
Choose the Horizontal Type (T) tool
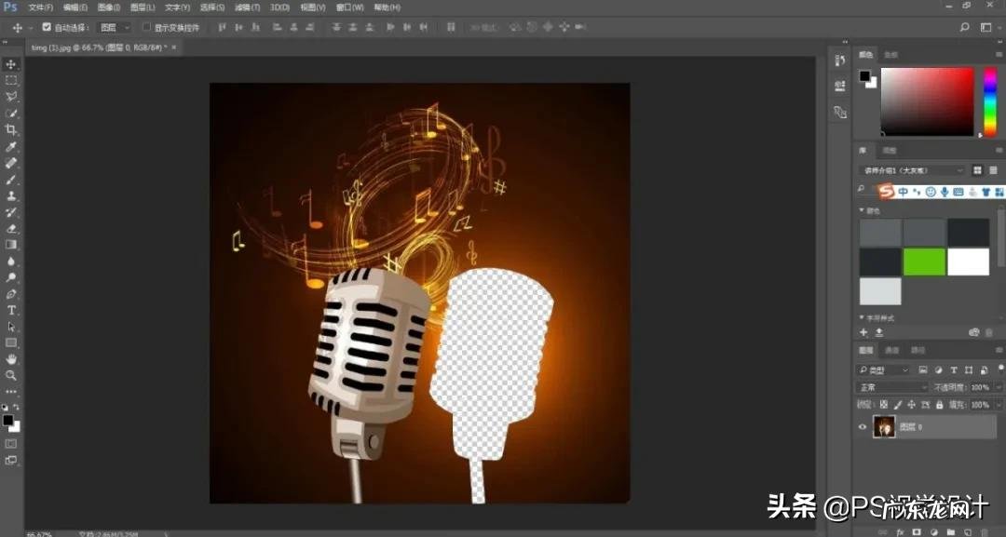point(11,310)
